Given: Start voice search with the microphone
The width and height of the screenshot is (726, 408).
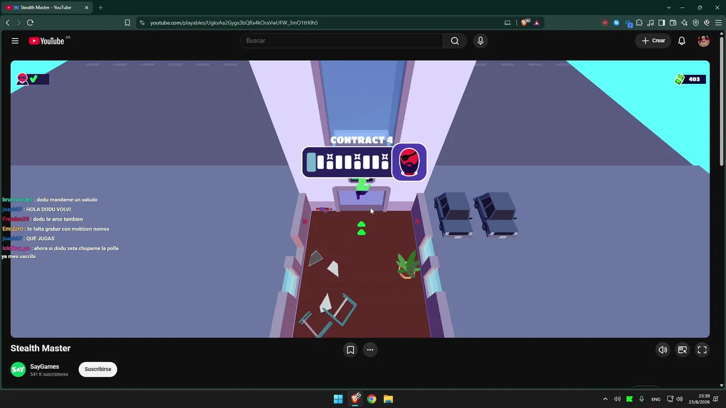Looking at the screenshot, I should click(480, 41).
